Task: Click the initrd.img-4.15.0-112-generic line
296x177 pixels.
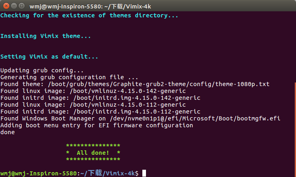Action: [100, 112]
